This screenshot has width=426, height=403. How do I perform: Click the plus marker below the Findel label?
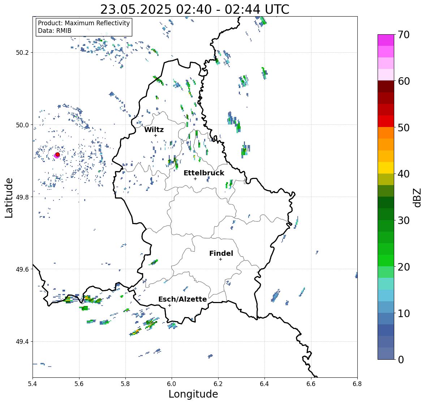click(221, 259)
